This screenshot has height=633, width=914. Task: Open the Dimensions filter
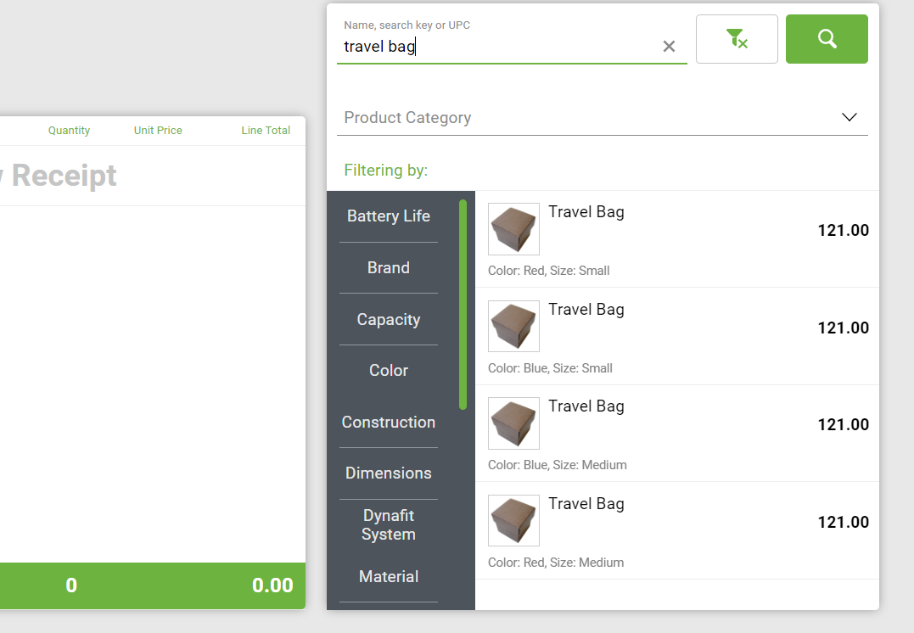(x=389, y=473)
